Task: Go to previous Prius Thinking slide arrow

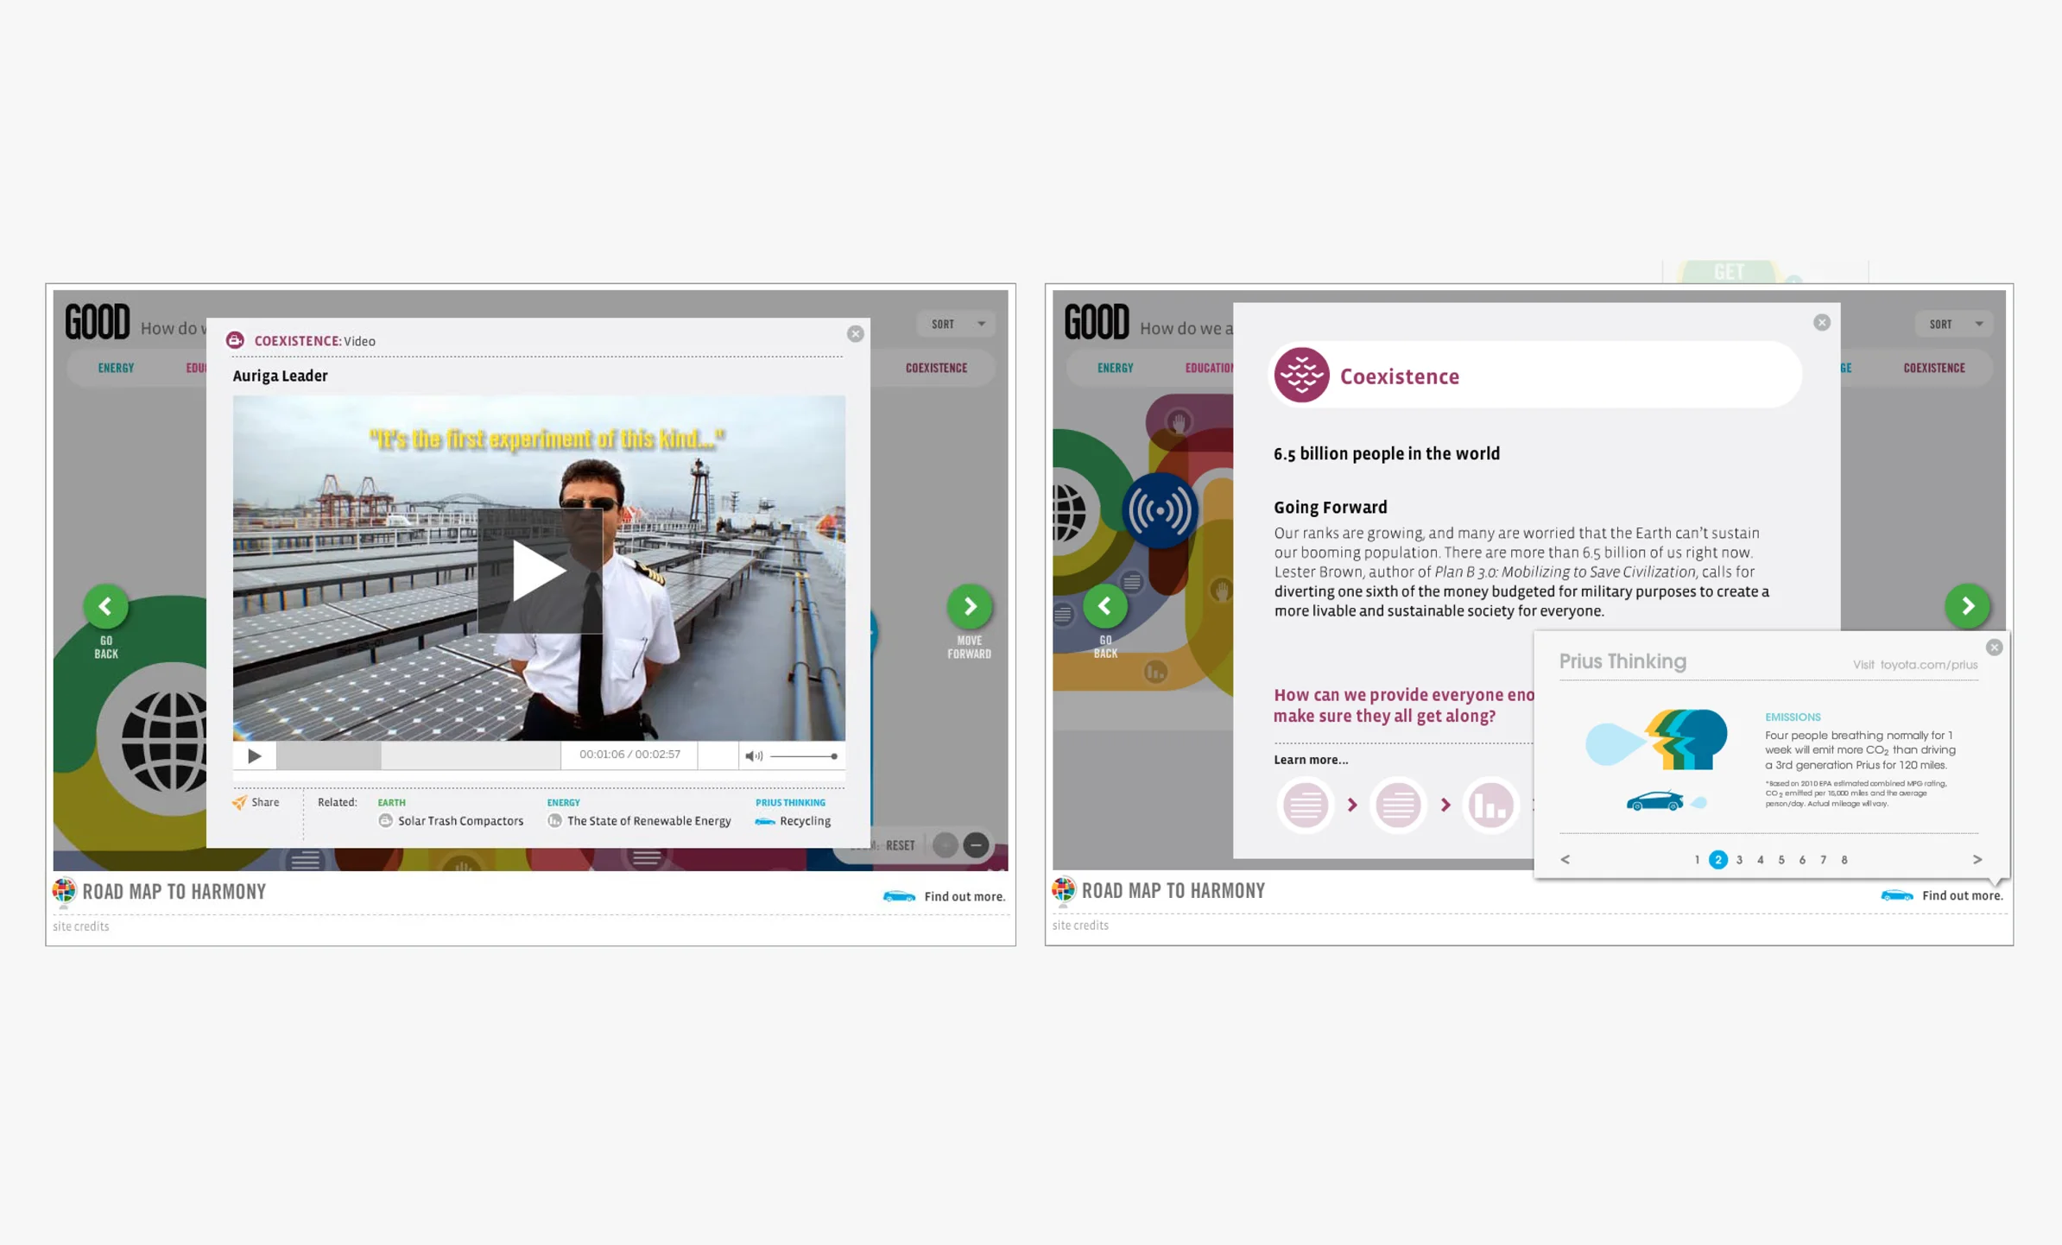Action: click(x=1565, y=860)
